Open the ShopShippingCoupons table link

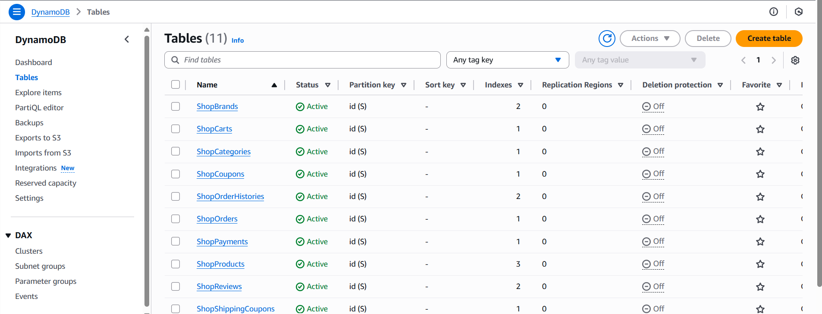point(235,309)
